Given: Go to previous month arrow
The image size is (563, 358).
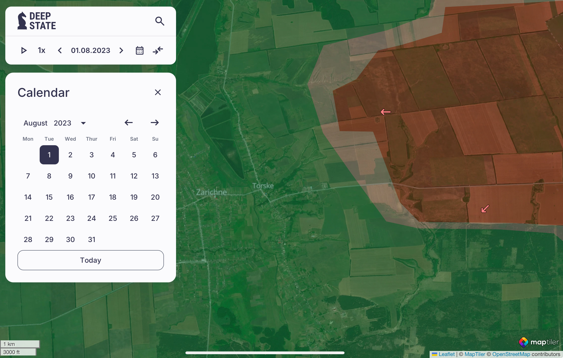Looking at the screenshot, I should [129, 123].
